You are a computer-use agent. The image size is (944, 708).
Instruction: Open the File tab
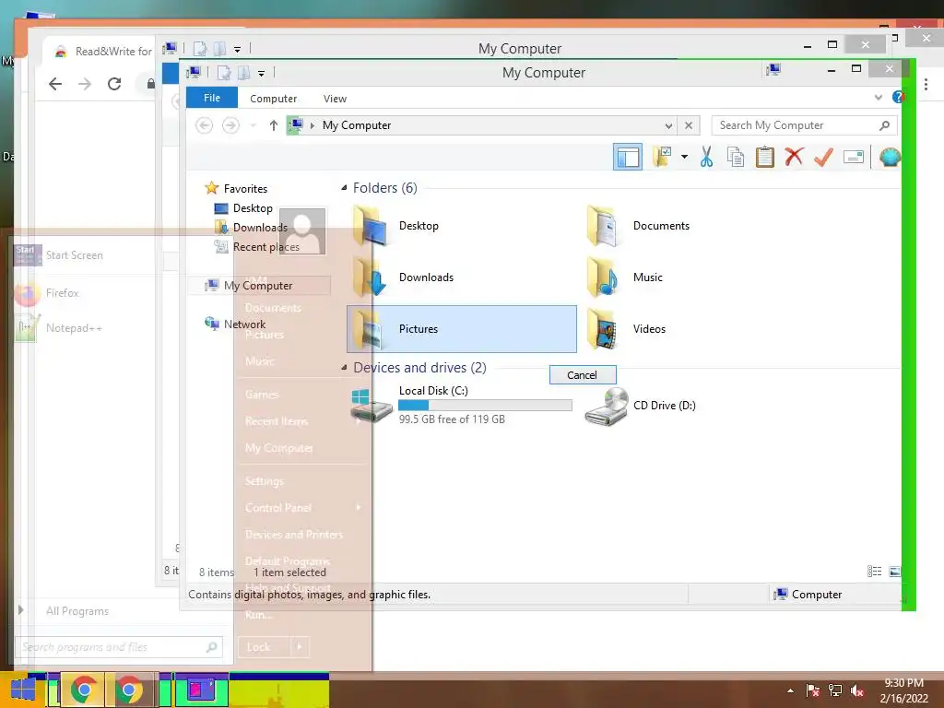212,98
